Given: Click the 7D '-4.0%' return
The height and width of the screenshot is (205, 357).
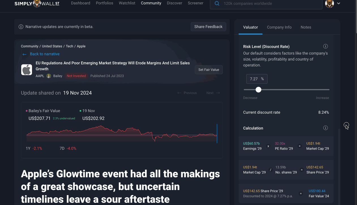Looking at the screenshot, I should [x=72, y=148].
